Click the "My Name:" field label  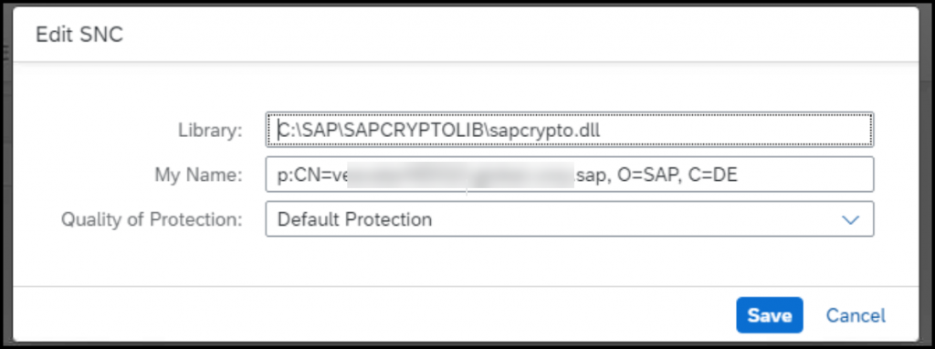coord(198,174)
